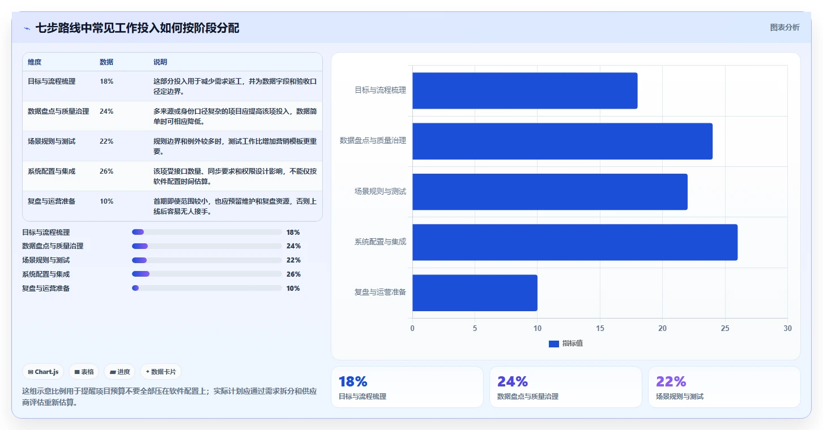The width and height of the screenshot is (823, 430).
Task: Click the 10% label beside progress bar
Action: coord(293,289)
